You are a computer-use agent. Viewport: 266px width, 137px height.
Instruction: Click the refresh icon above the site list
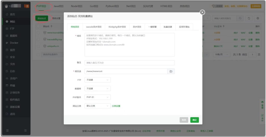pyautogui.click(x=249, y=18)
